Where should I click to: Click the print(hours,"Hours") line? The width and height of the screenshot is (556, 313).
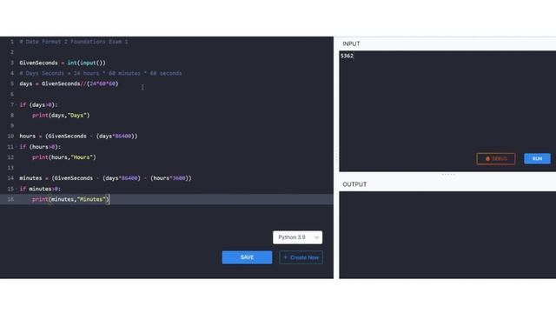pos(64,157)
